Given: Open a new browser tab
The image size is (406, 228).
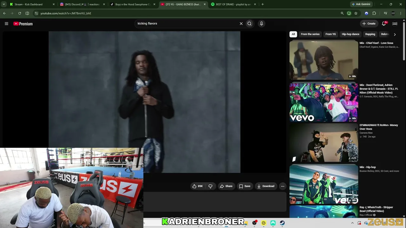Looking at the screenshot, I should (x=263, y=4).
